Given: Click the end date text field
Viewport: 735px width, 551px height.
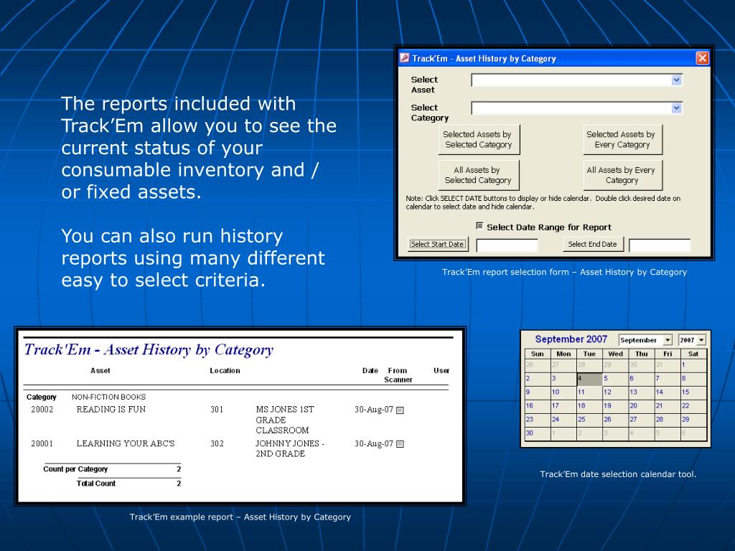Looking at the screenshot, I should [660, 245].
